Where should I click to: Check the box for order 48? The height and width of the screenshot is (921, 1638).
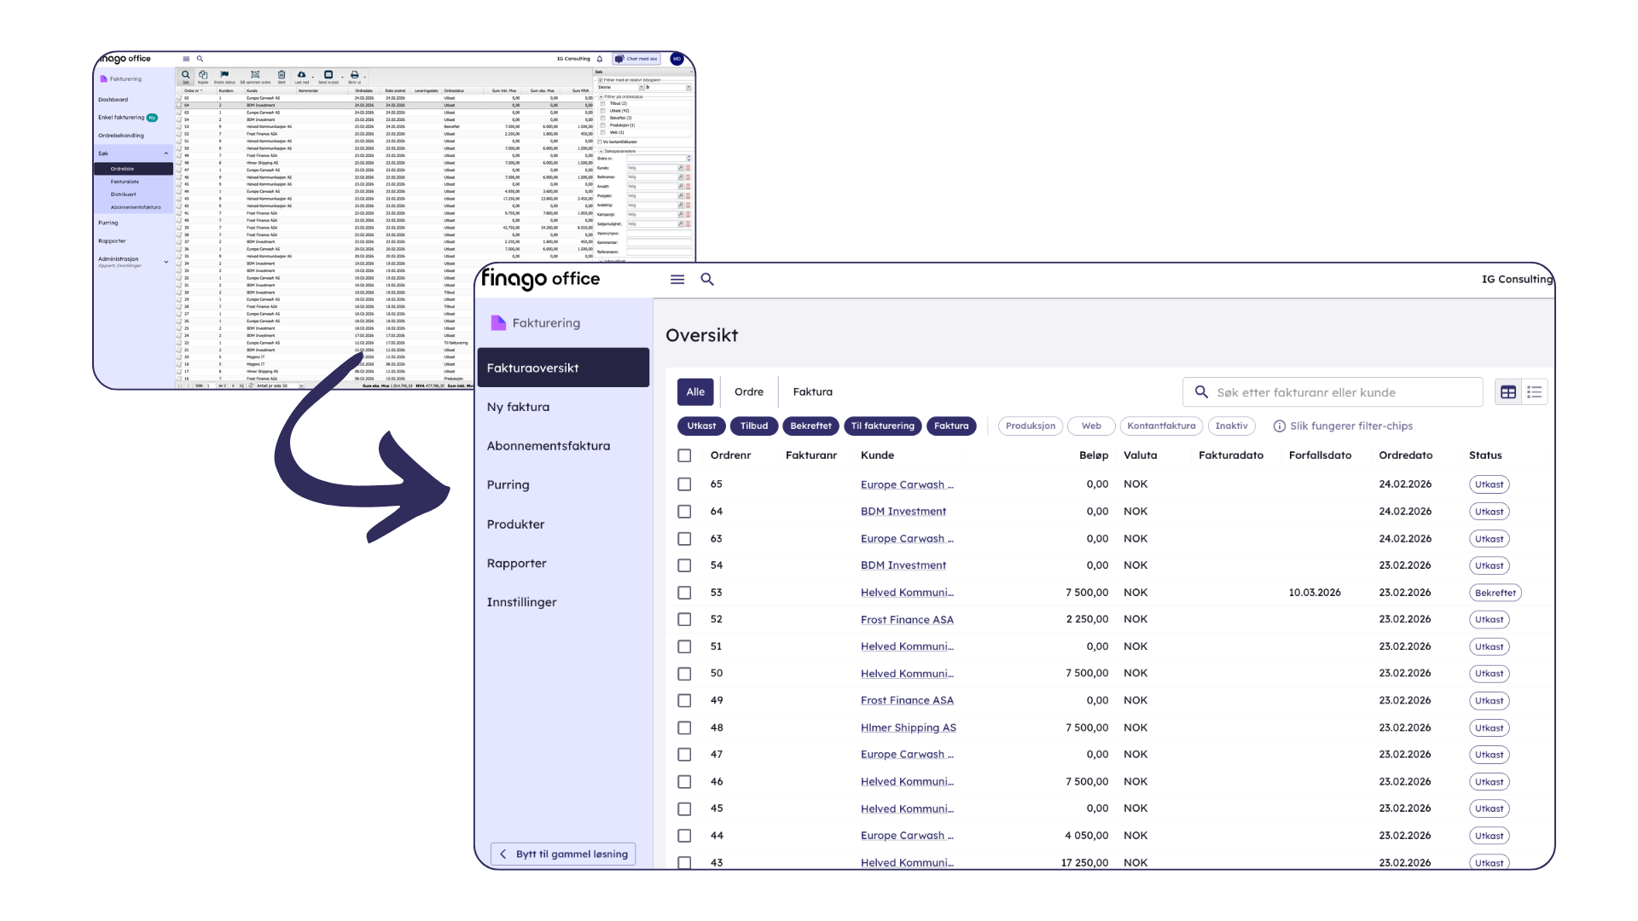point(684,727)
